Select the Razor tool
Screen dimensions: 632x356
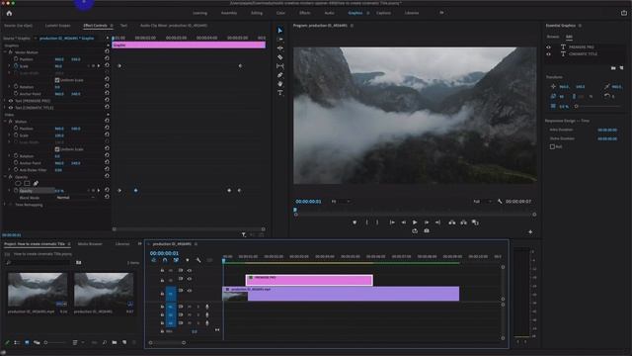point(280,57)
